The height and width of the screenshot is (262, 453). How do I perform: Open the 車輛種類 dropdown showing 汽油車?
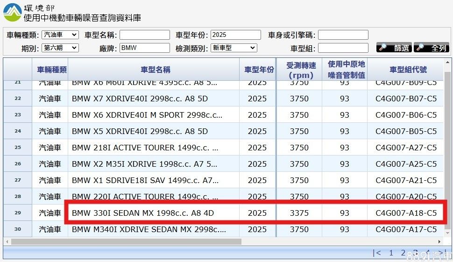coord(60,35)
